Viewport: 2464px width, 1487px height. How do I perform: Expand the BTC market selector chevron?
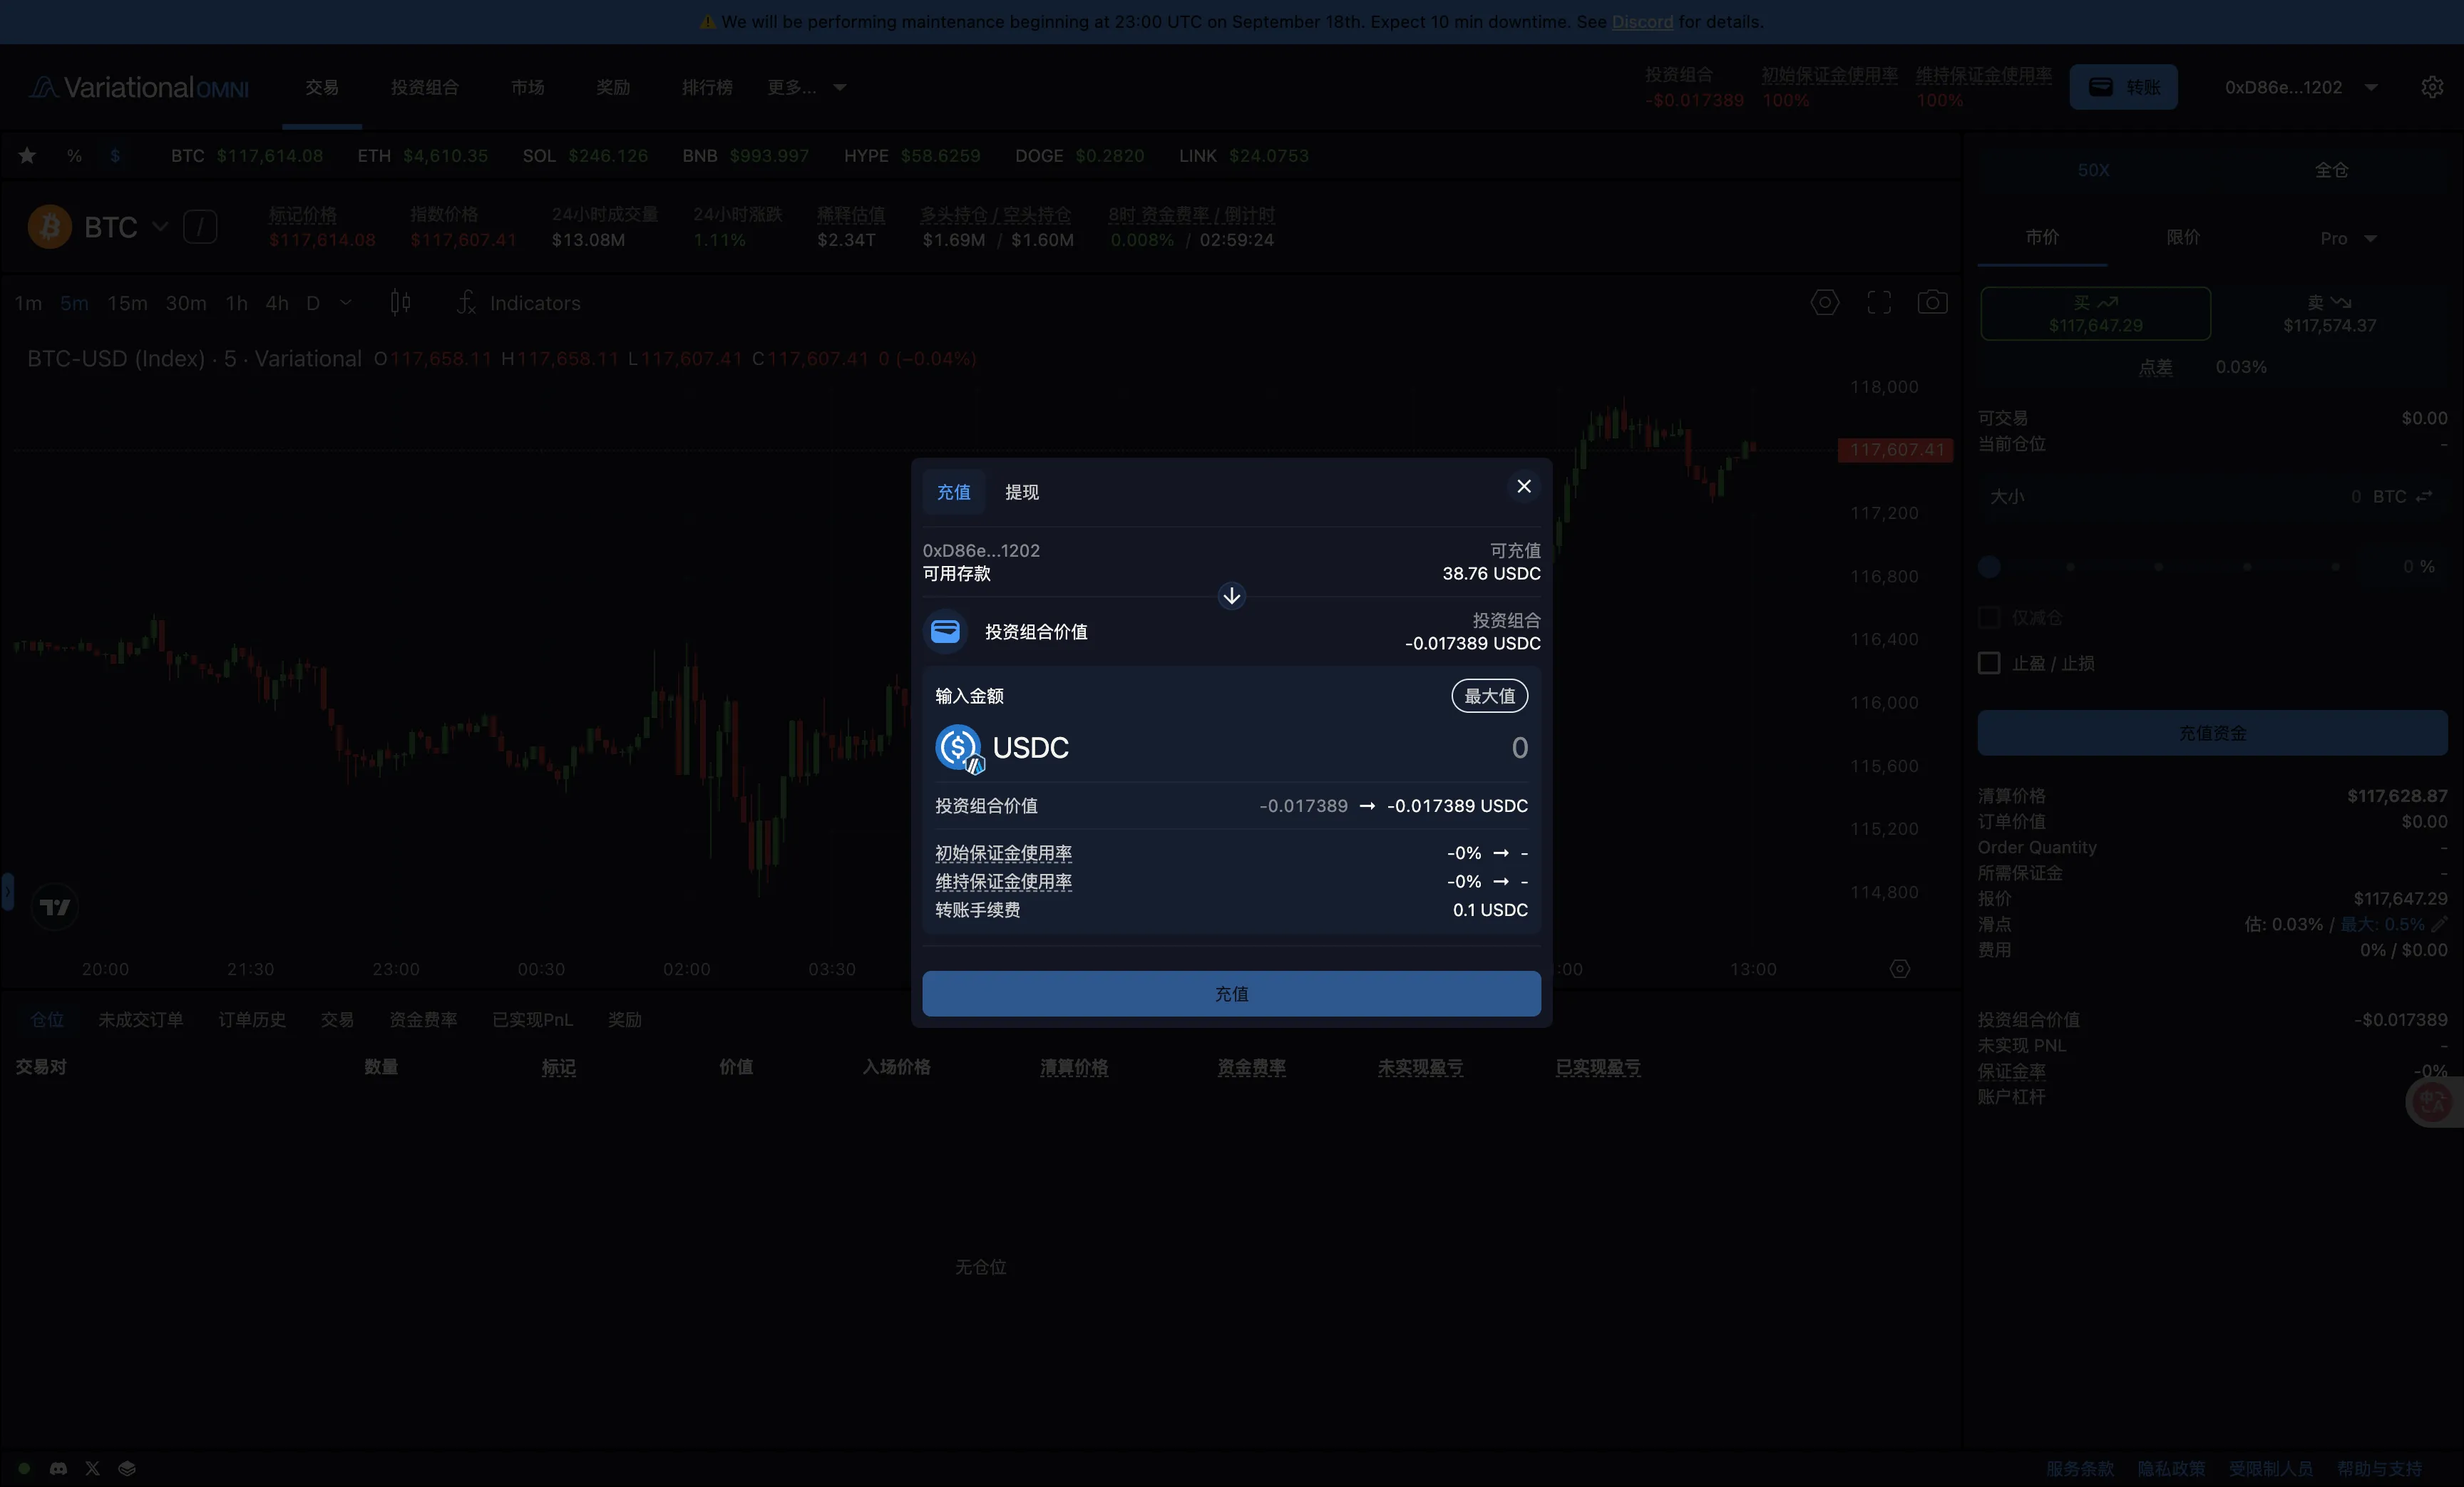(x=160, y=227)
